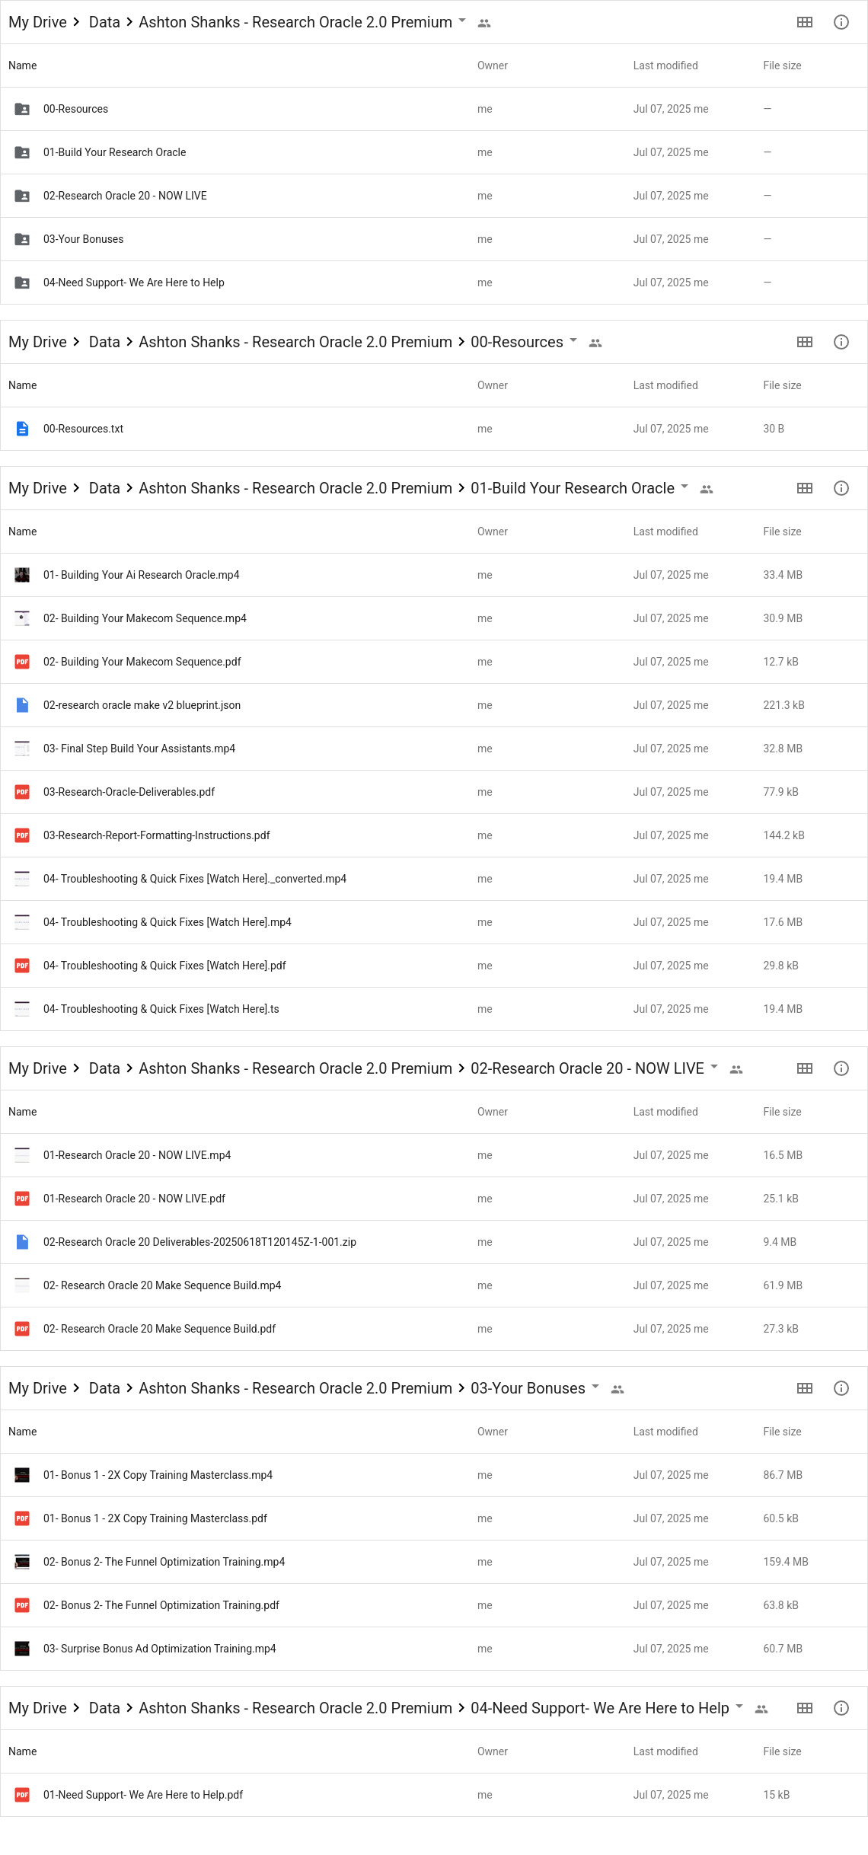
Task: Switch to grid view in 02-Research Oracle 20 panel
Action: (804, 1068)
